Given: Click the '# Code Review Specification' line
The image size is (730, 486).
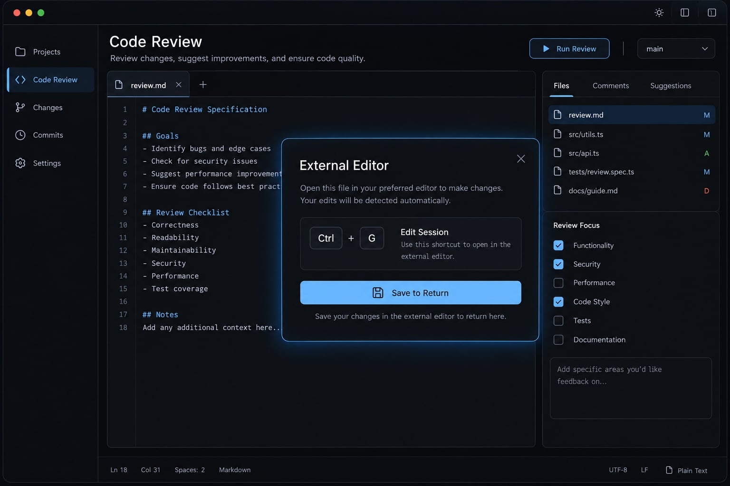Looking at the screenshot, I should coord(204,110).
